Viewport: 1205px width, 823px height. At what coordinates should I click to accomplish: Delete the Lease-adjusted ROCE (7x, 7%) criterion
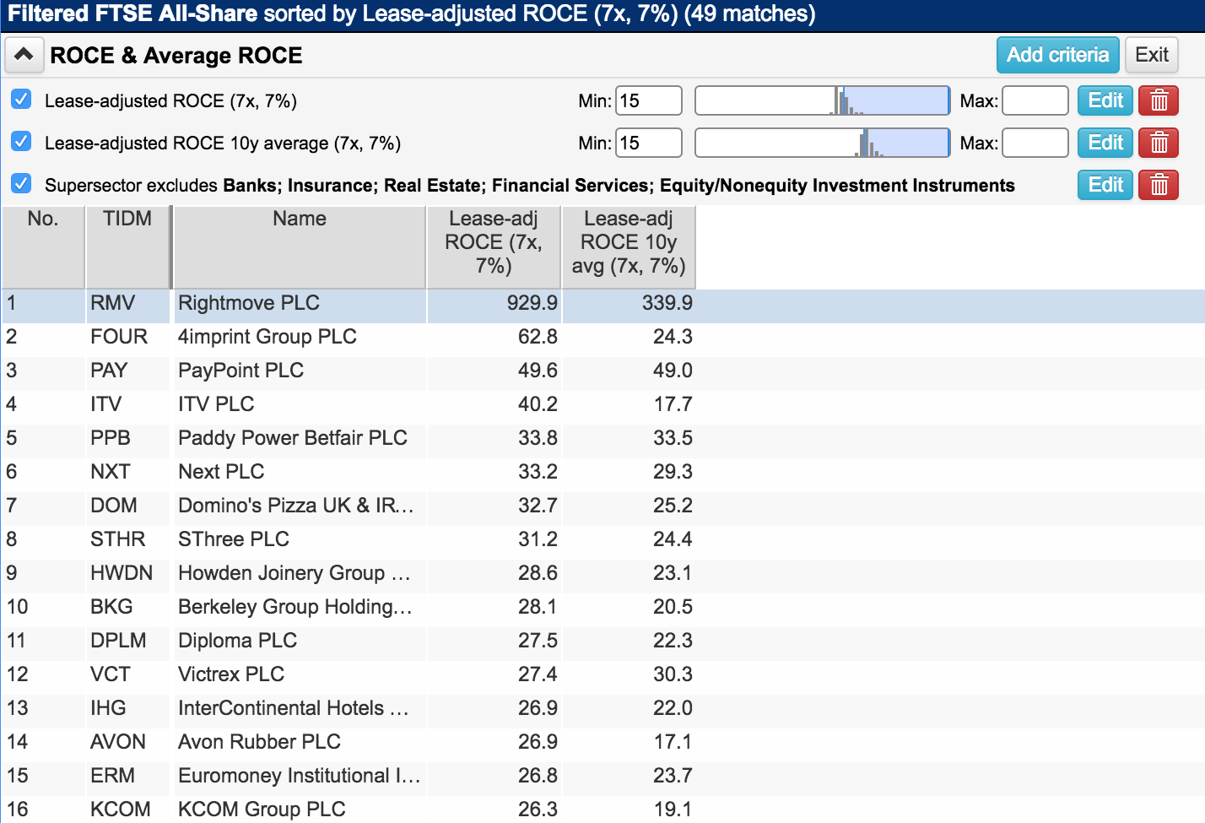click(1159, 100)
